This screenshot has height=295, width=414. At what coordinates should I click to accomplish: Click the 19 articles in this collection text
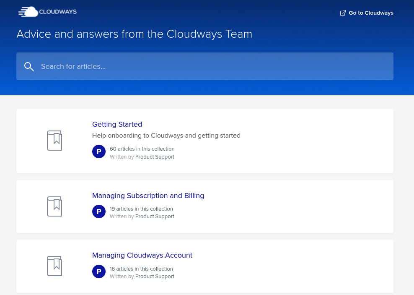click(x=141, y=209)
